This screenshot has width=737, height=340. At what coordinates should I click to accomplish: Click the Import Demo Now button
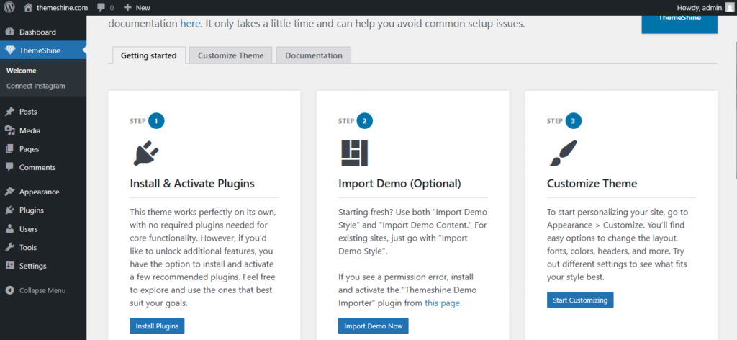click(374, 326)
